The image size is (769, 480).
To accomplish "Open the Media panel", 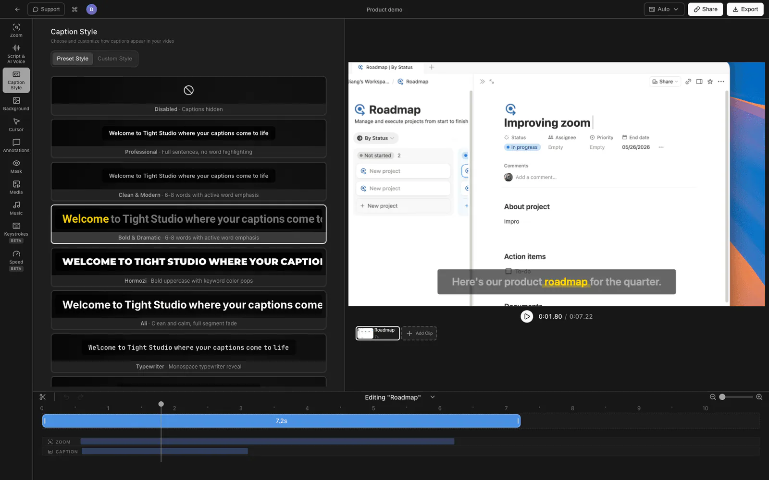I will (16, 187).
